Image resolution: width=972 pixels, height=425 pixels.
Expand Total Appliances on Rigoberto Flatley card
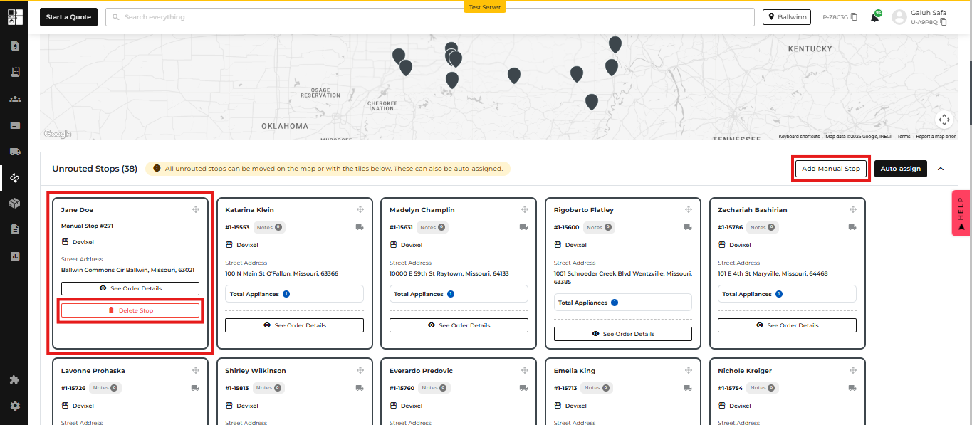623,303
